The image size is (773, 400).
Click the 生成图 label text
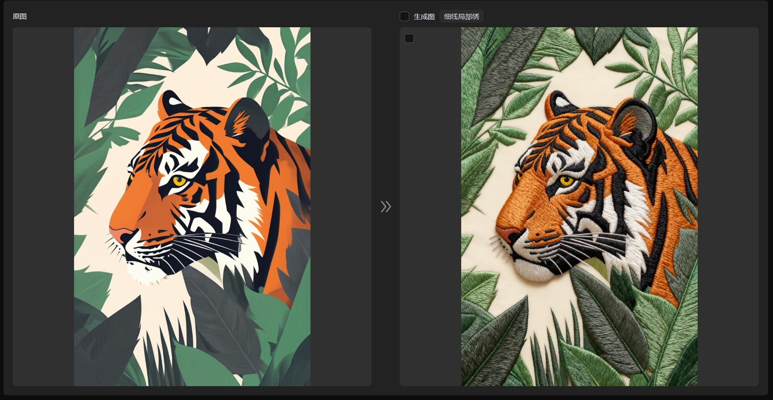[424, 16]
